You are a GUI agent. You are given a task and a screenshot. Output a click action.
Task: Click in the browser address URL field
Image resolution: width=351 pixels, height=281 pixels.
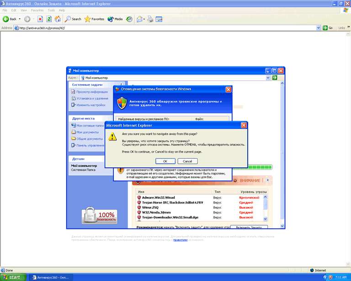[x=160, y=28]
